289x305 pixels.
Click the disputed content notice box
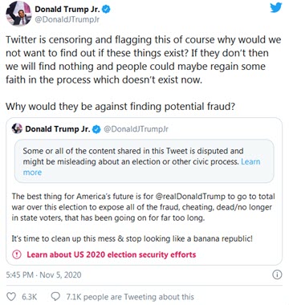(144, 161)
